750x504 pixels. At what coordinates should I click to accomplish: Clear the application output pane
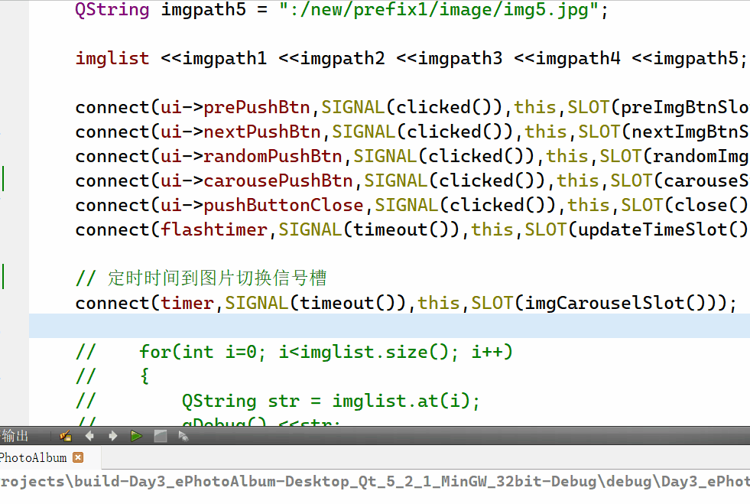click(66, 436)
